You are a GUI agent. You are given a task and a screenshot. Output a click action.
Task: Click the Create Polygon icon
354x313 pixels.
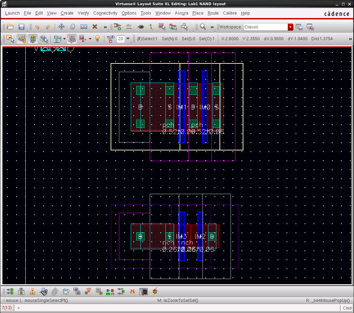(184, 27)
